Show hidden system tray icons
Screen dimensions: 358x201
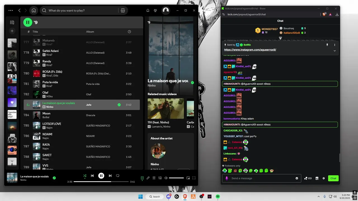point(318,197)
